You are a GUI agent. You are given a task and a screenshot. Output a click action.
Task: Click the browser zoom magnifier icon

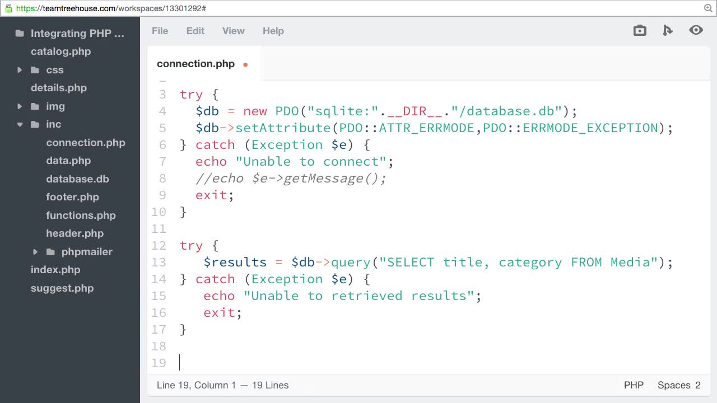point(708,8)
